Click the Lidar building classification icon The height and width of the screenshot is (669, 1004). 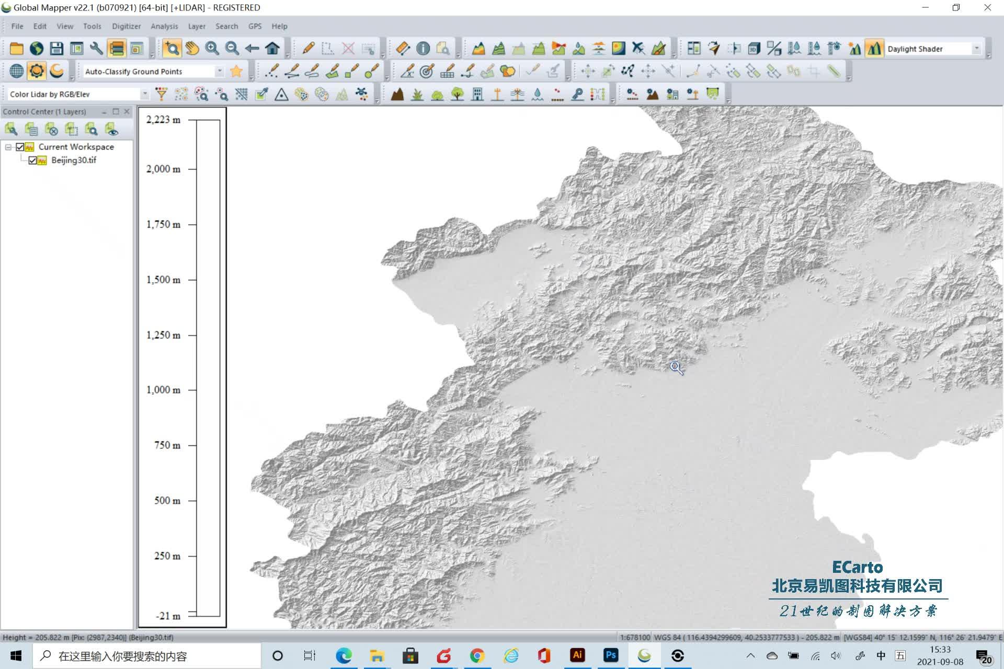point(477,94)
